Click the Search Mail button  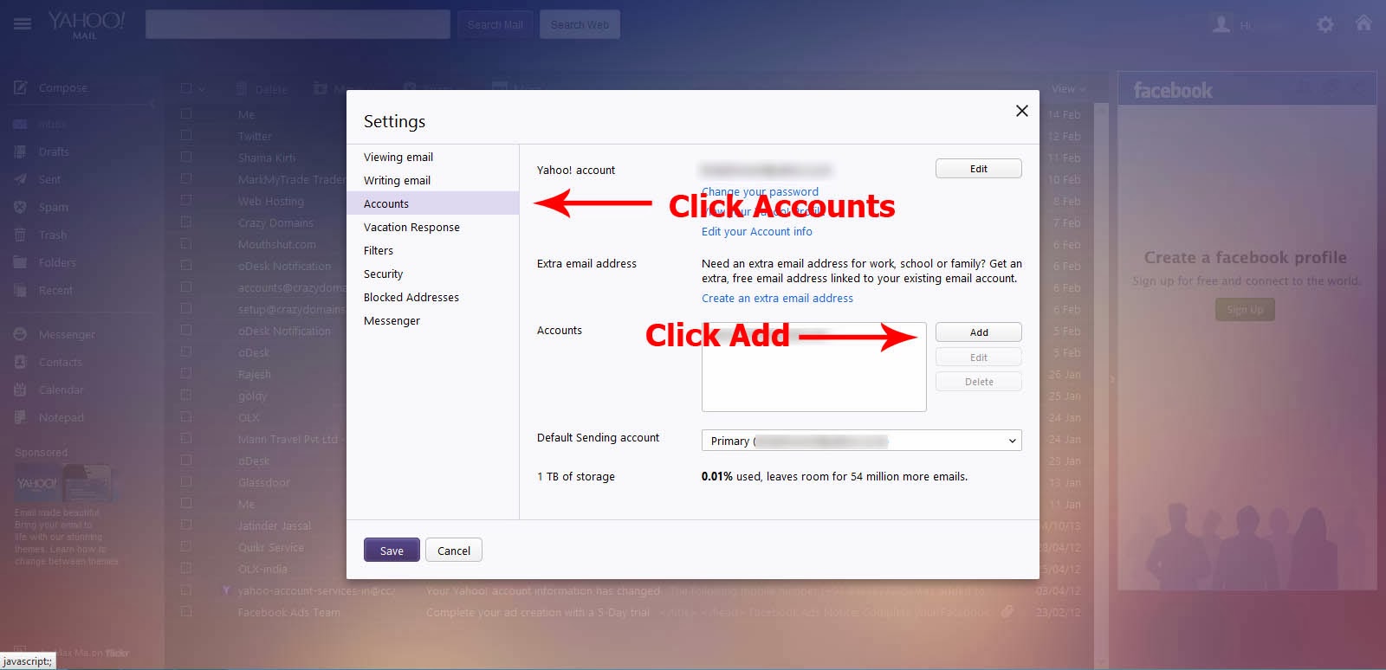(x=495, y=24)
